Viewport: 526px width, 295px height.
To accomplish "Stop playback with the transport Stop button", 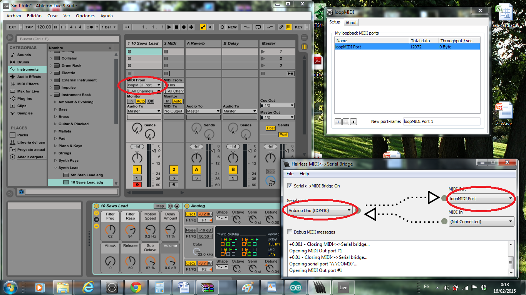I will click(176, 27).
